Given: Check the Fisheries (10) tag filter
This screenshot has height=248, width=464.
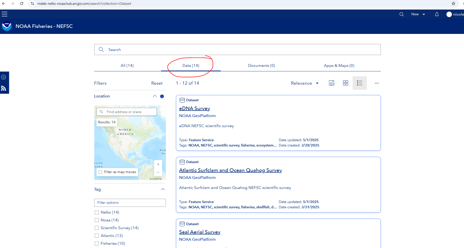Looking at the screenshot, I should pyautogui.click(x=97, y=243).
